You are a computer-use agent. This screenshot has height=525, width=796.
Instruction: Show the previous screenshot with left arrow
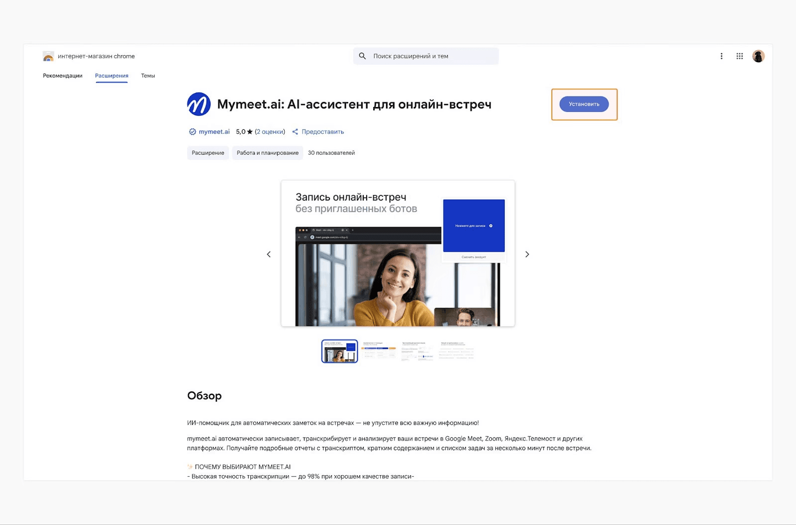pos(269,254)
